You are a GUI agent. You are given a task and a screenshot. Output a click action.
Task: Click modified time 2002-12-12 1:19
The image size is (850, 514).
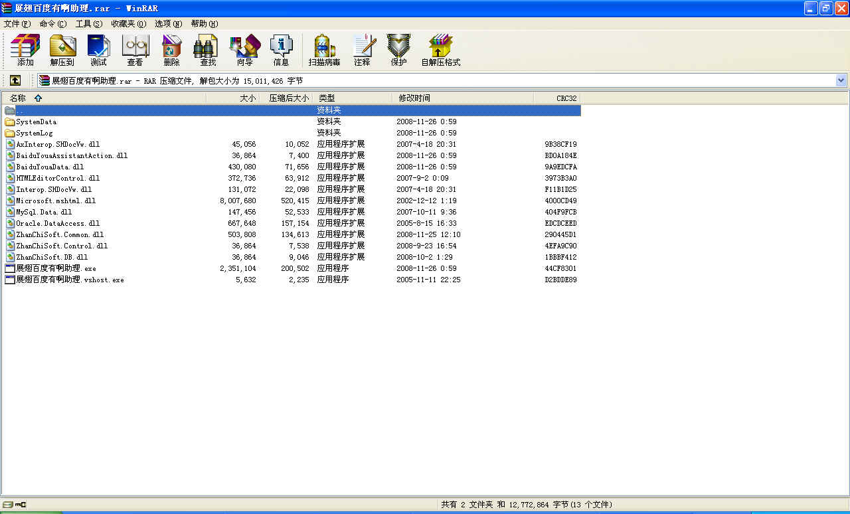[x=426, y=201]
